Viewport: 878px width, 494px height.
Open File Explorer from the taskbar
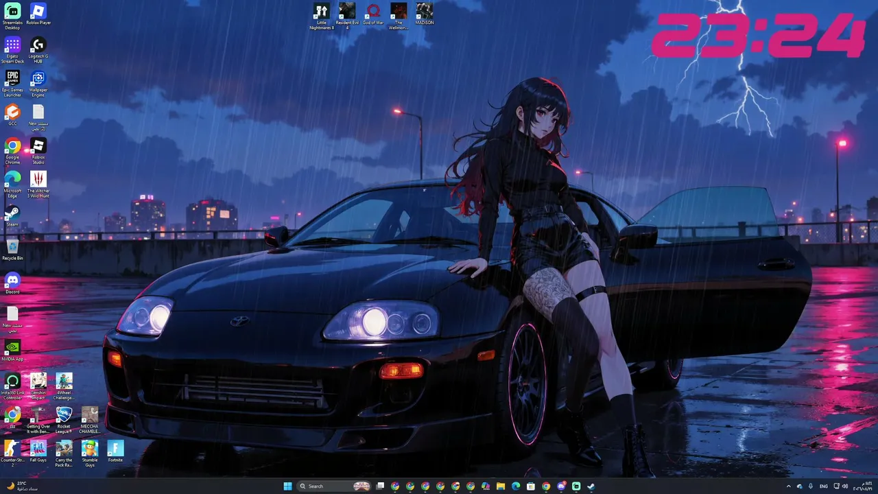[501, 486]
